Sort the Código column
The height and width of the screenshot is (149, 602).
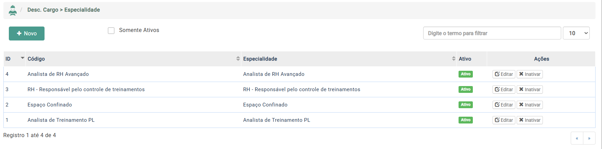click(238, 59)
